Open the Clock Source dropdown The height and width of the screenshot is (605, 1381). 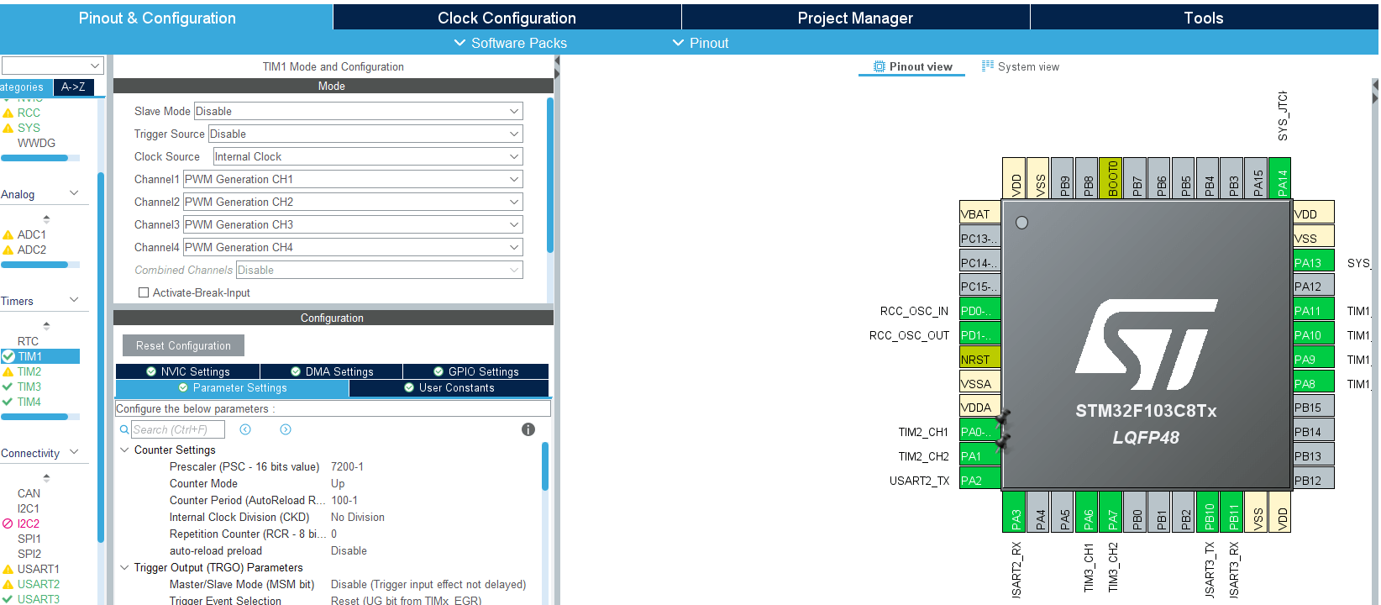click(368, 156)
